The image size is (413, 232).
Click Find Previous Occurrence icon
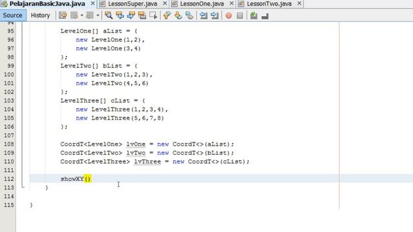[x=120, y=15]
